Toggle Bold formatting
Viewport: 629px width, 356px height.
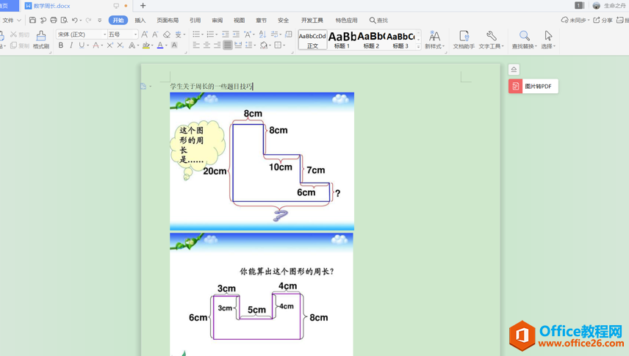click(x=61, y=46)
